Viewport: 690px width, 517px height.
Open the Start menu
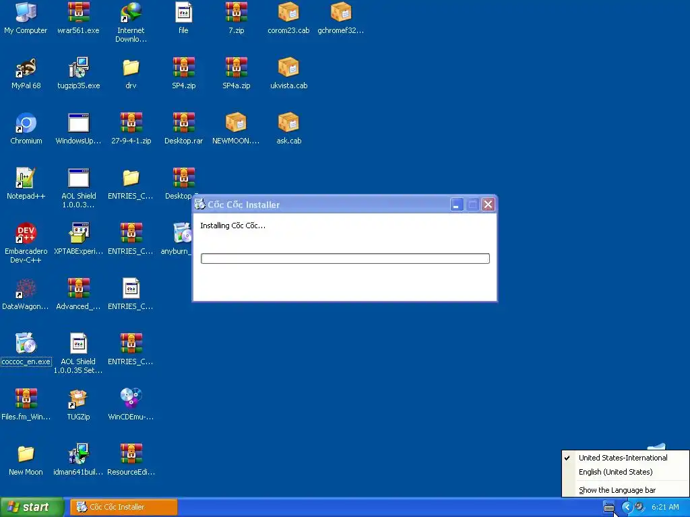pos(32,507)
